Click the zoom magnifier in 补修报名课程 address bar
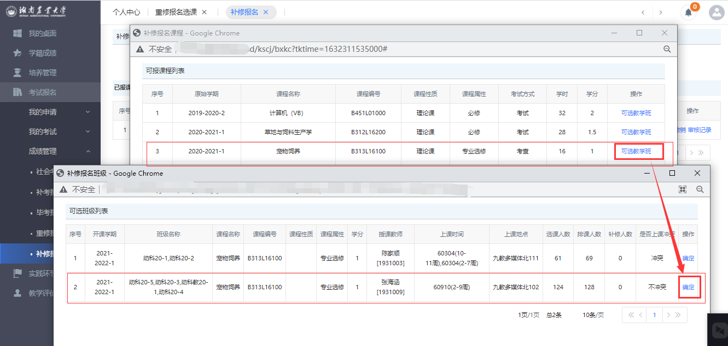Viewport: 728px width, 346px height. coord(667,49)
